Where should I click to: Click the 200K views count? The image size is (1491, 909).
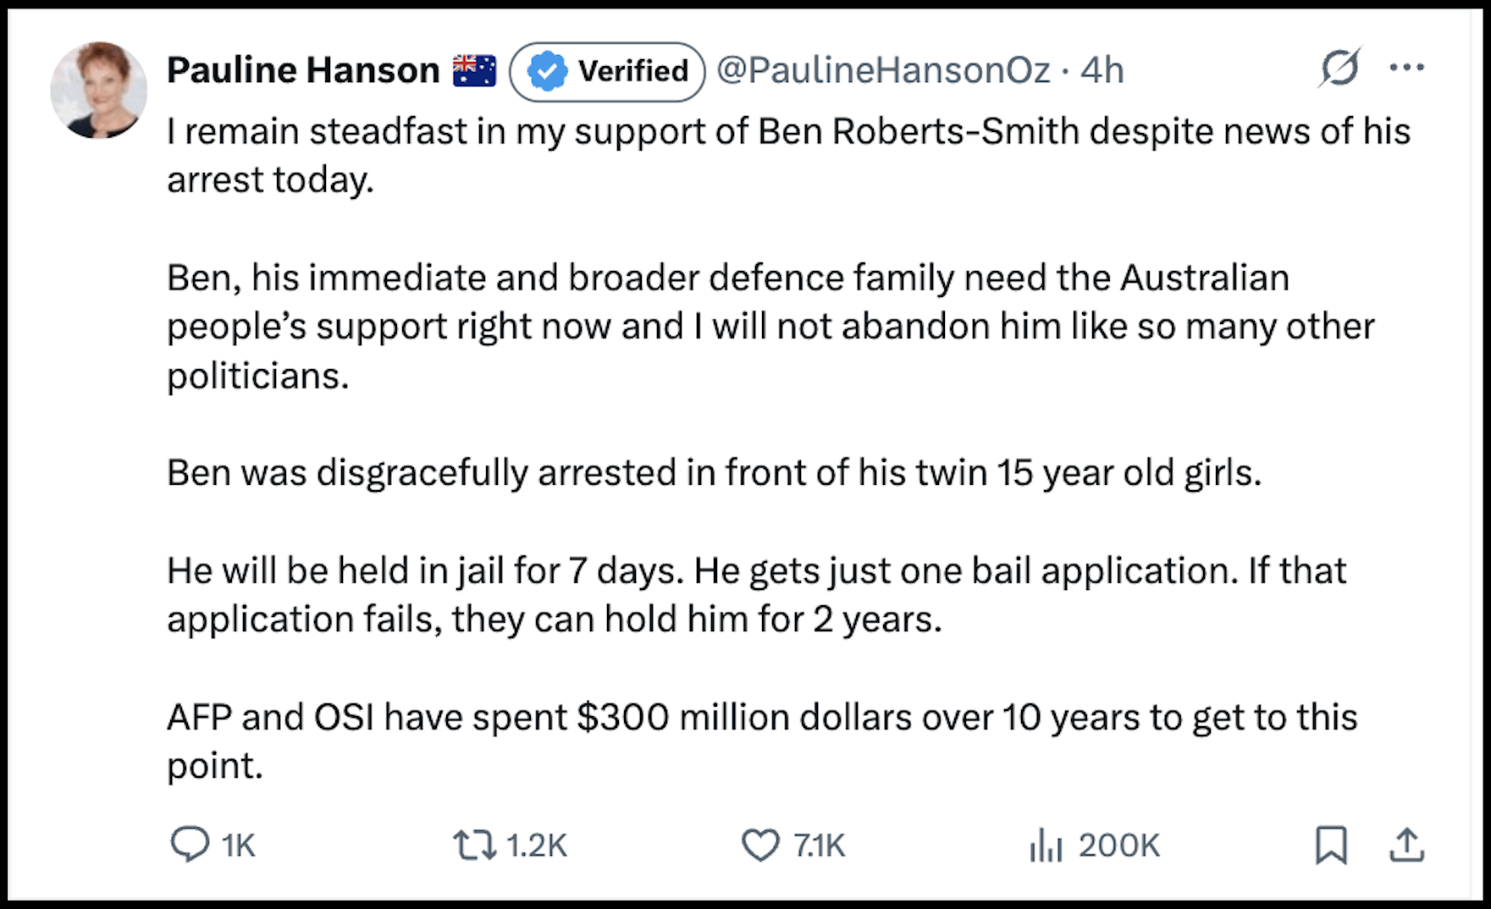coord(1118,845)
